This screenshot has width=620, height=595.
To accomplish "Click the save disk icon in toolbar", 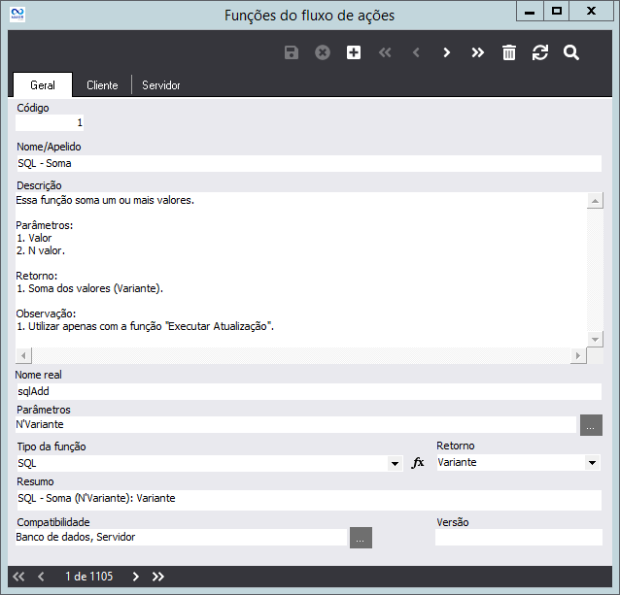I will [x=292, y=52].
